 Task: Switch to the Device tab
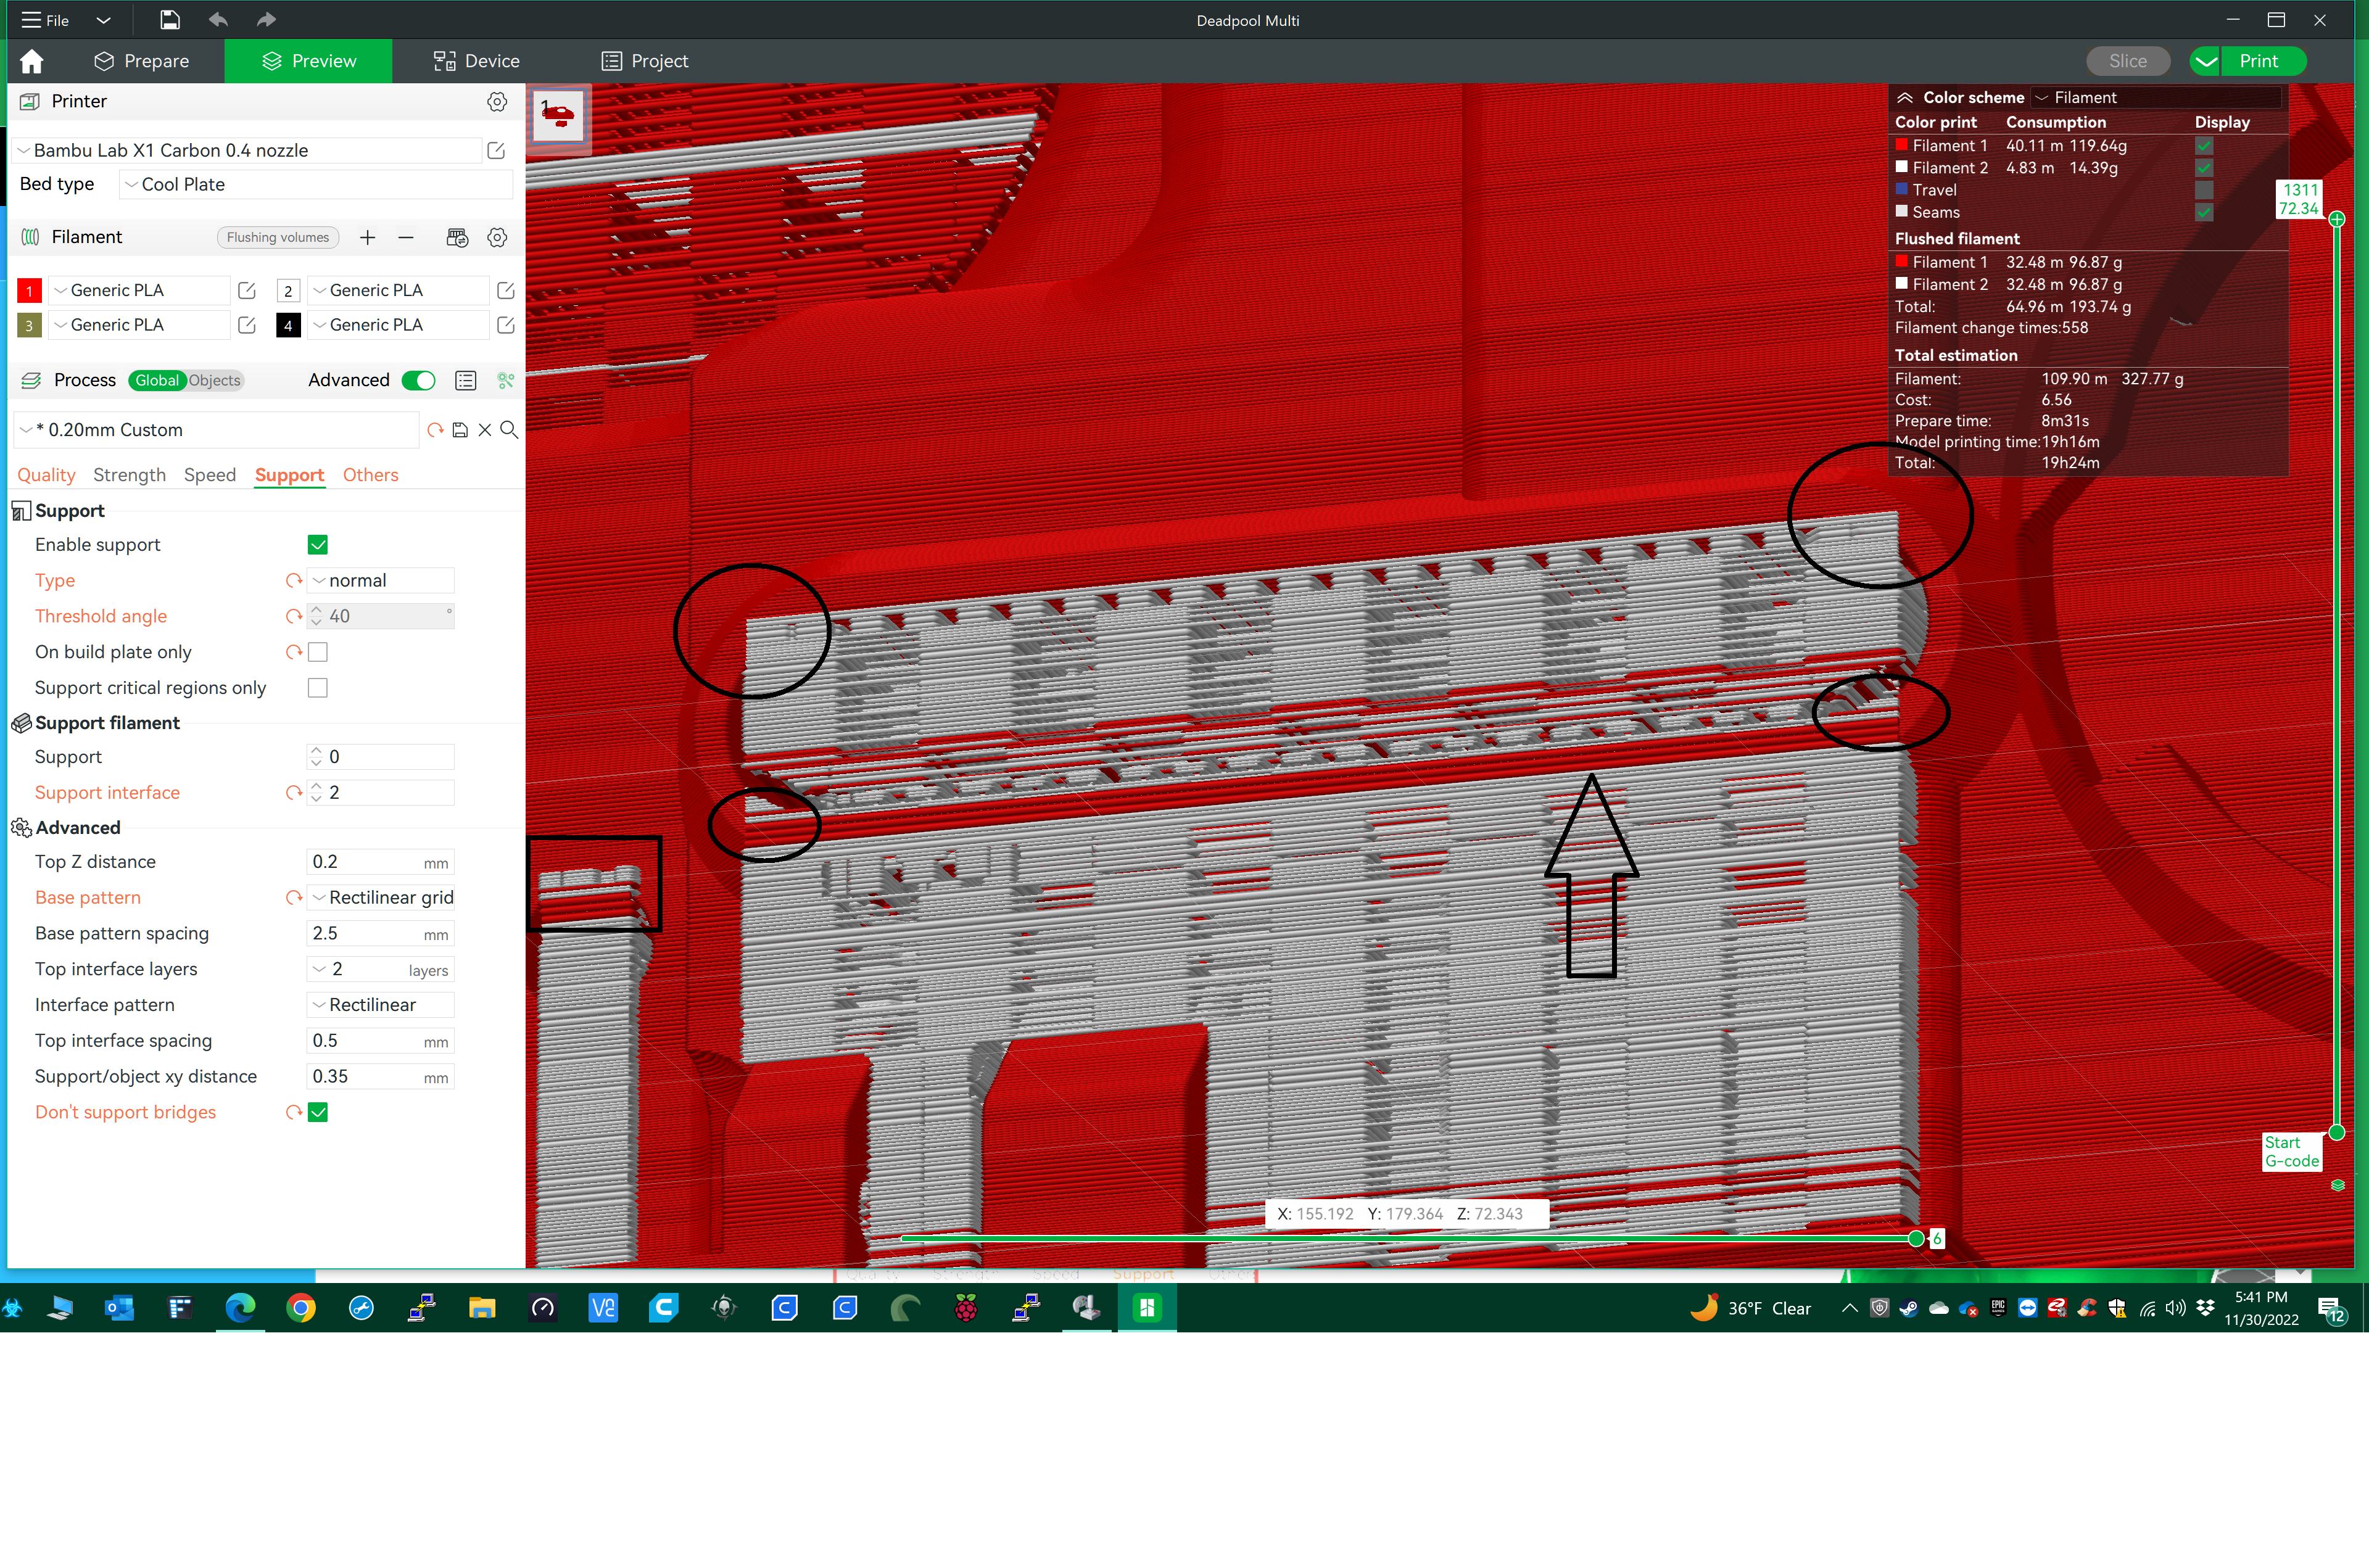click(x=476, y=61)
